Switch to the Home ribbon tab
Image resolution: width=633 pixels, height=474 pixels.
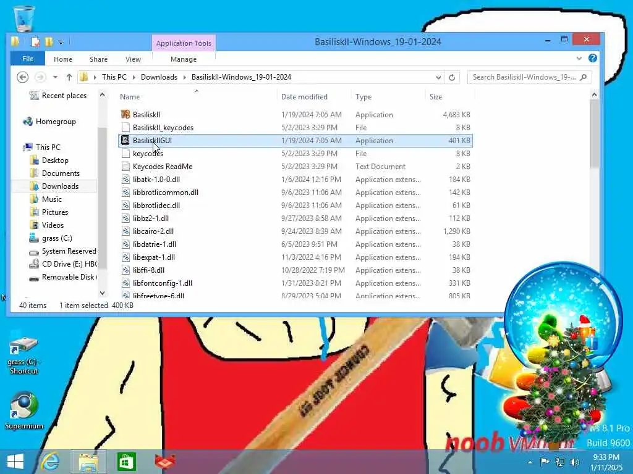click(63, 59)
